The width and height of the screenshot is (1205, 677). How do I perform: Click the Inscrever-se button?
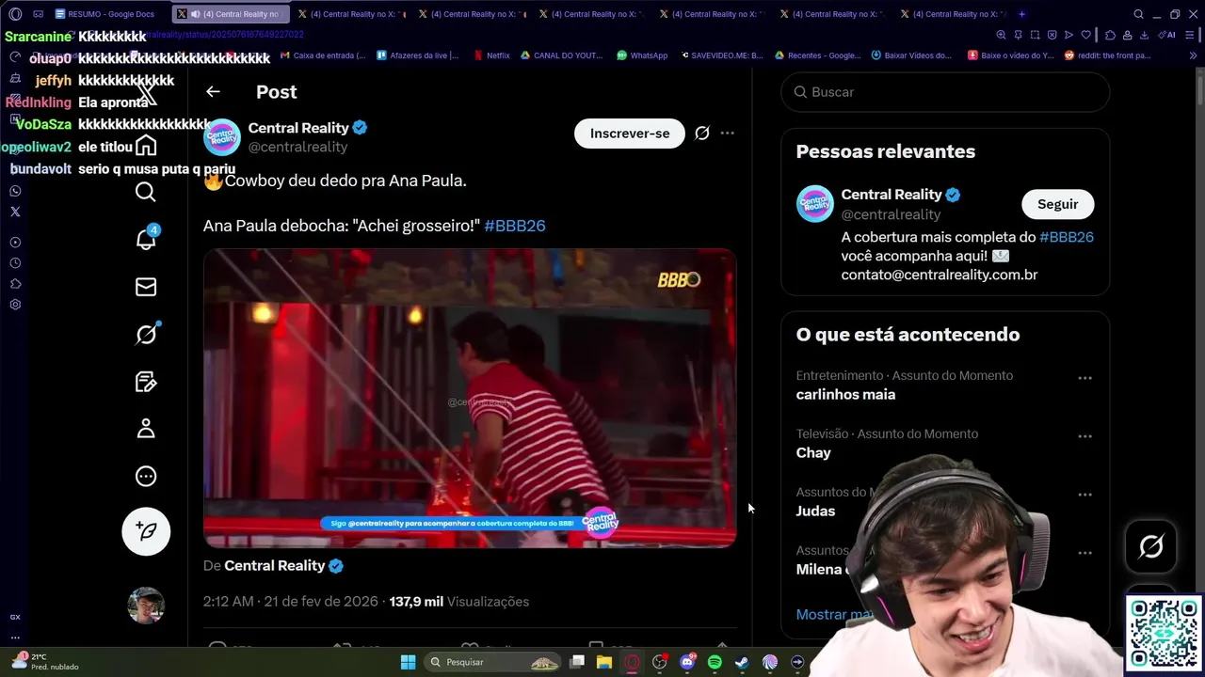pyautogui.click(x=630, y=134)
